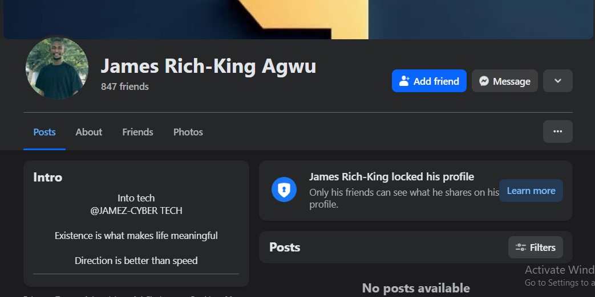Open James's round profile picture
Screen dimensions: 595x297
(x=57, y=68)
